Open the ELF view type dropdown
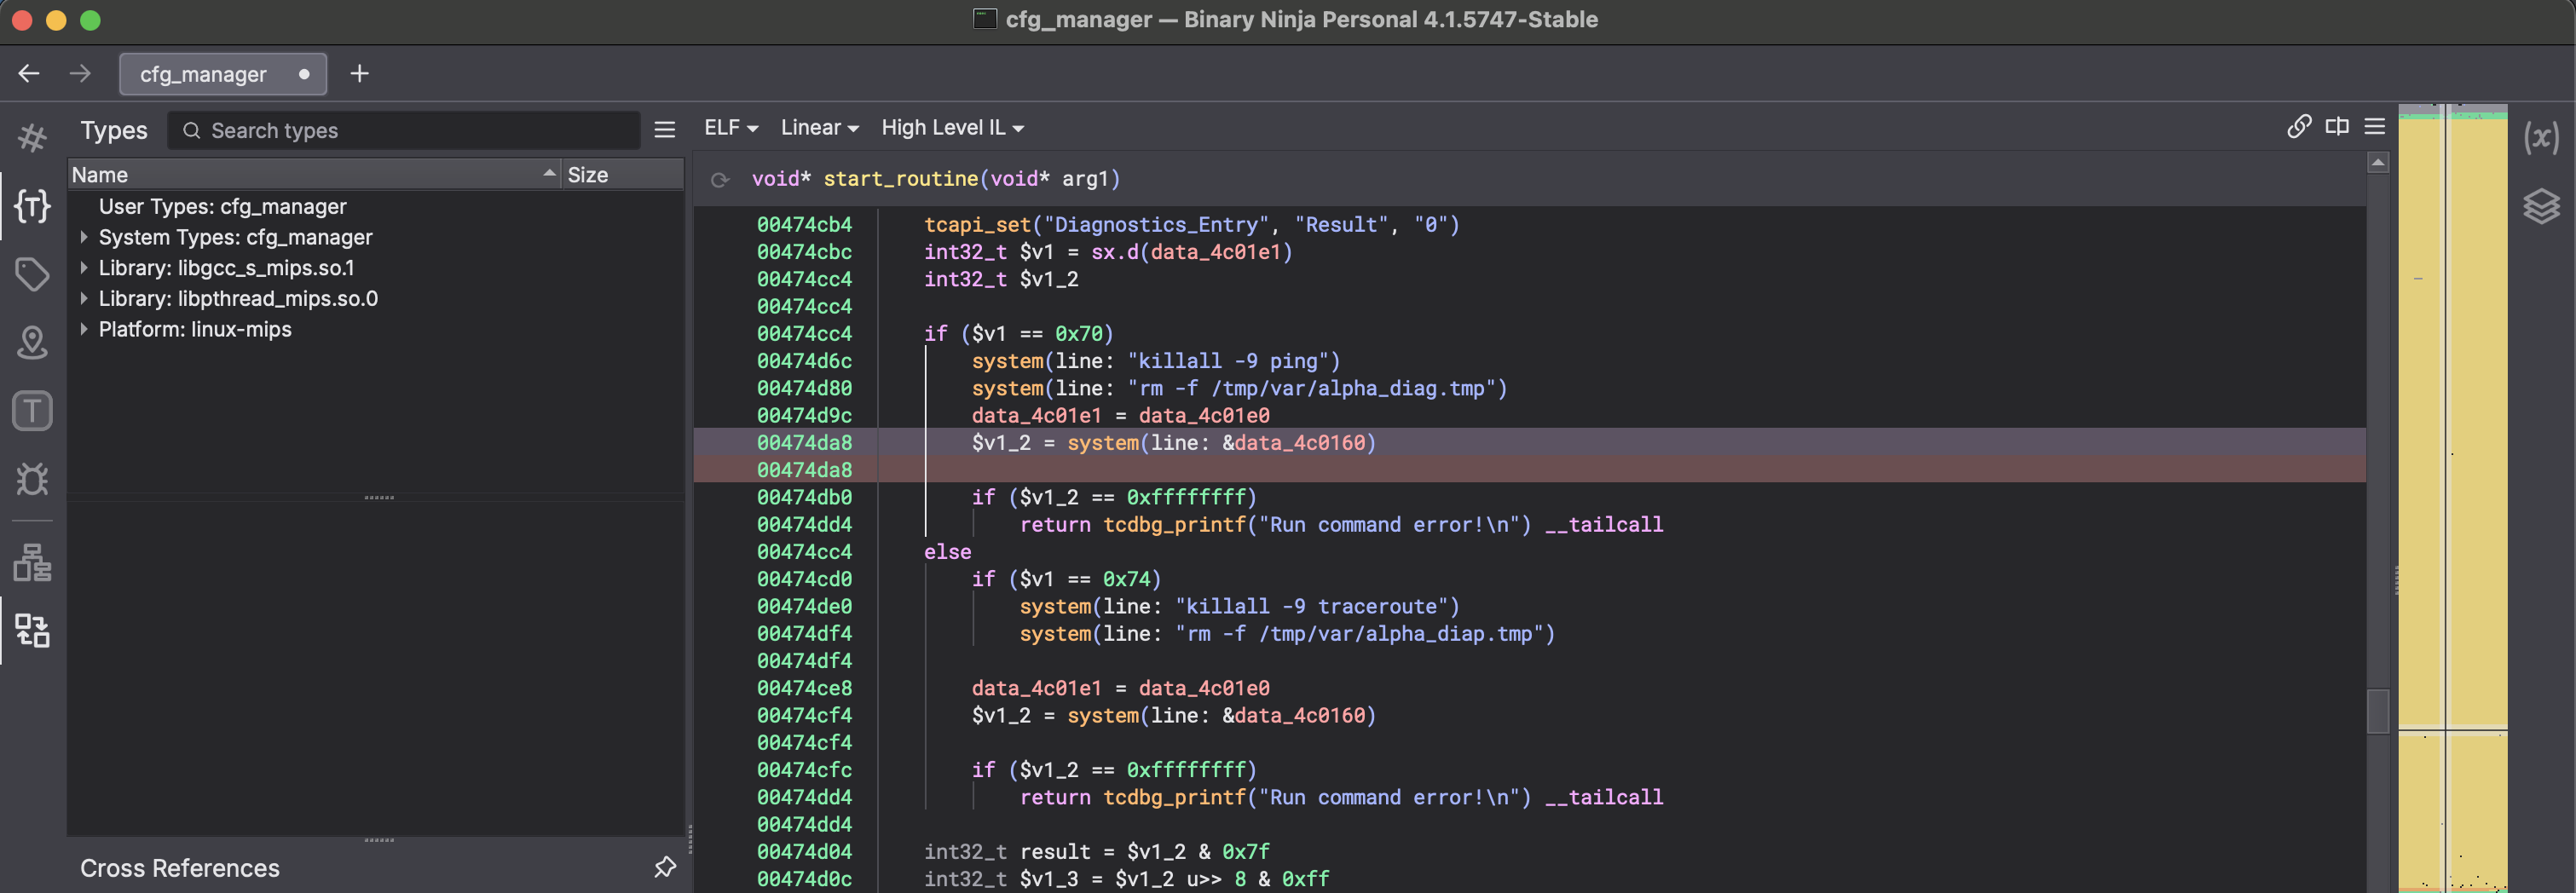Screen dimensions: 2576x893 click(x=731, y=128)
